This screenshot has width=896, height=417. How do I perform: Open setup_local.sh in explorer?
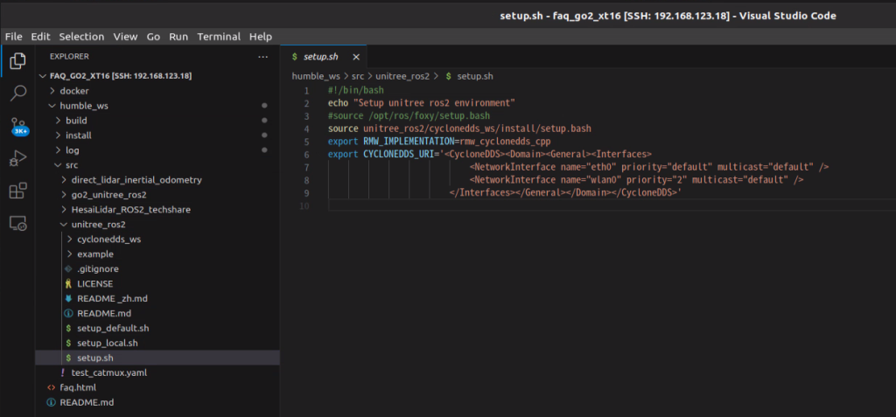(x=108, y=343)
